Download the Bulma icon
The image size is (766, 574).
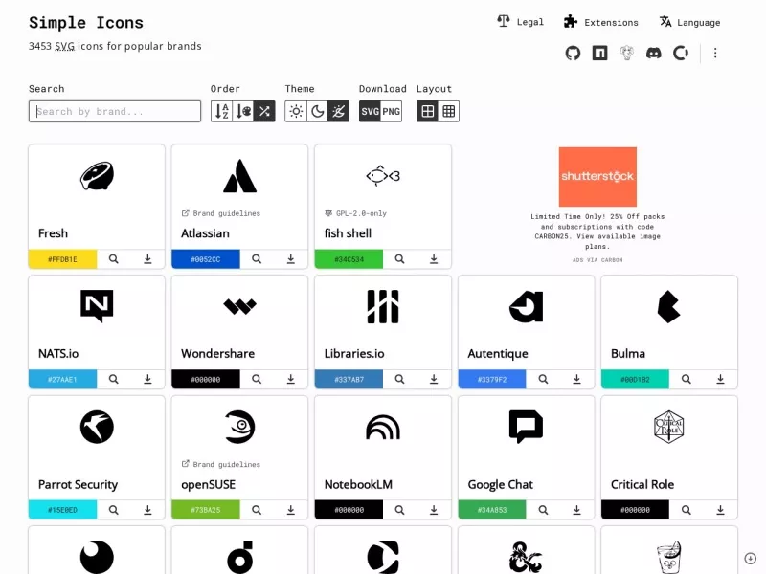pos(720,379)
